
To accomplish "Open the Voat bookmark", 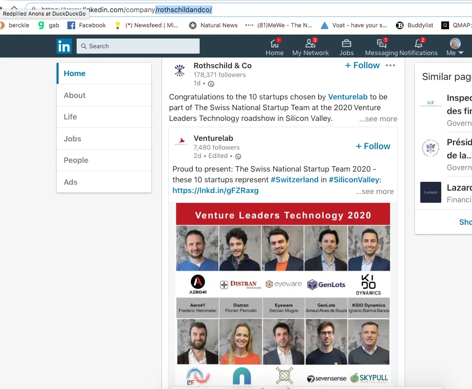I will click(x=354, y=25).
